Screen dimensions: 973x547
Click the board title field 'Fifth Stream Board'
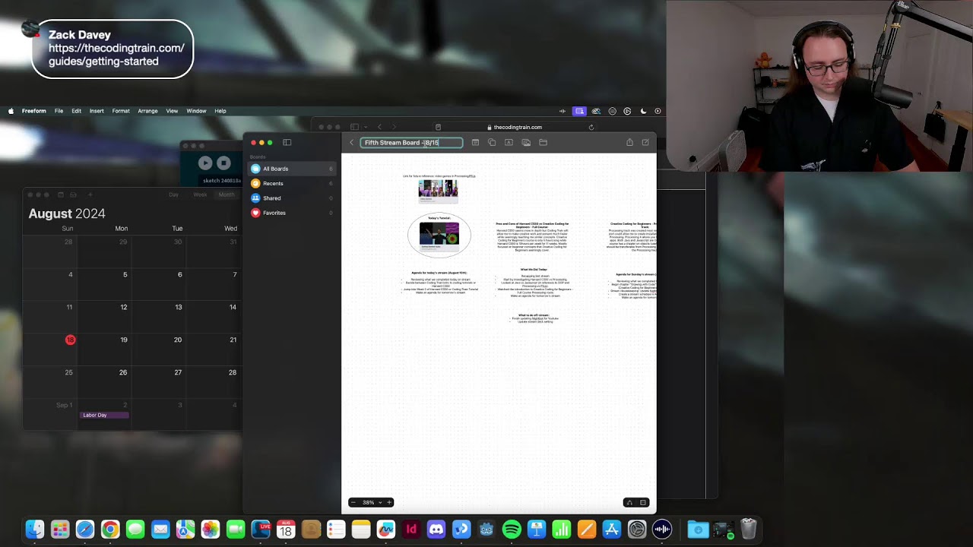(x=411, y=142)
